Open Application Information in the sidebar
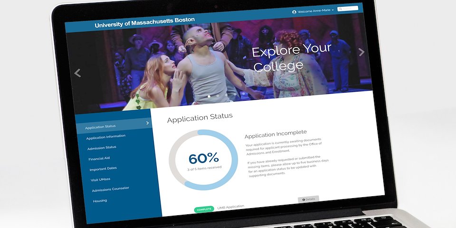The height and width of the screenshot is (228, 456). tap(106, 137)
